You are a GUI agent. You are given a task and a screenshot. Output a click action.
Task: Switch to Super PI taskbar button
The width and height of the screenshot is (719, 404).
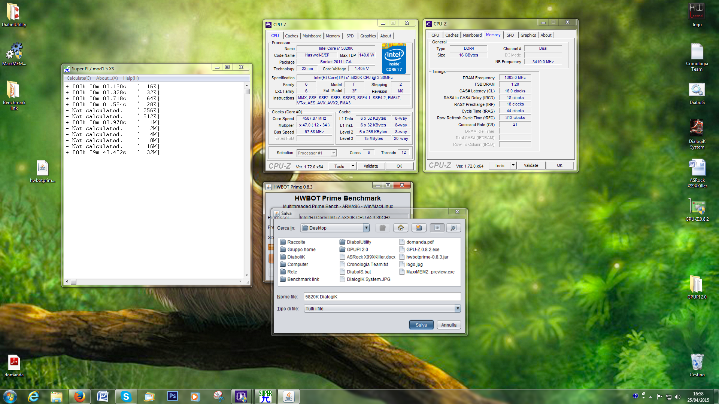point(265,397)
